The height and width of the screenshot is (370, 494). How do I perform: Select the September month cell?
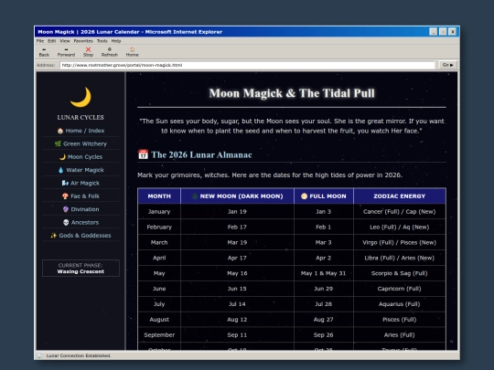[x=159, y=334]
